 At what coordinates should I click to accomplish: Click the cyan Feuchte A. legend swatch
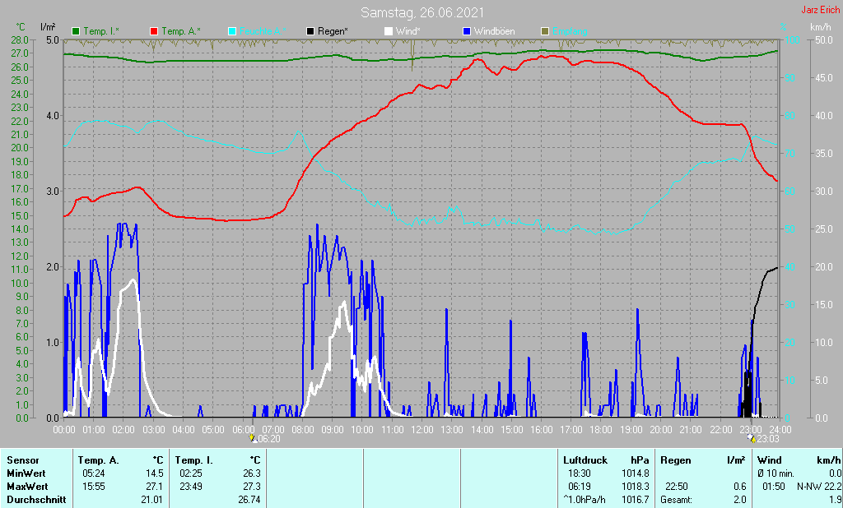[x=232, y=31]
